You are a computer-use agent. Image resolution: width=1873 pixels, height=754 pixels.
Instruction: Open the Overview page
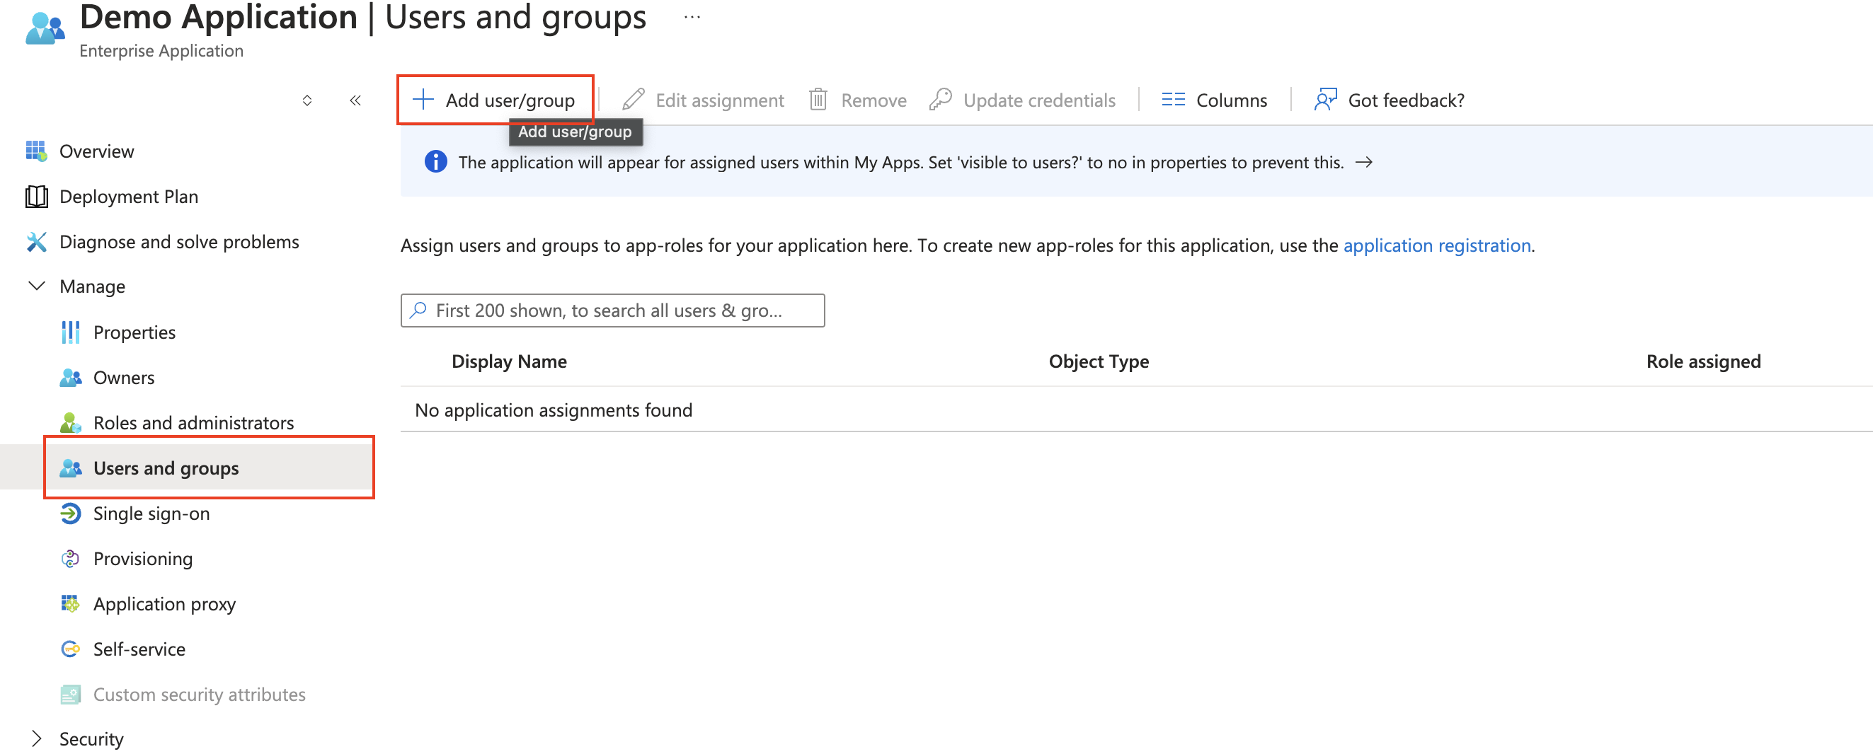coord(97,151)
